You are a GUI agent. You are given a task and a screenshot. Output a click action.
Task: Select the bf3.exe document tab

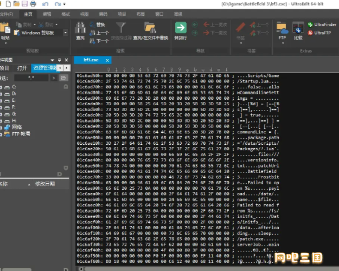(91, 60)
